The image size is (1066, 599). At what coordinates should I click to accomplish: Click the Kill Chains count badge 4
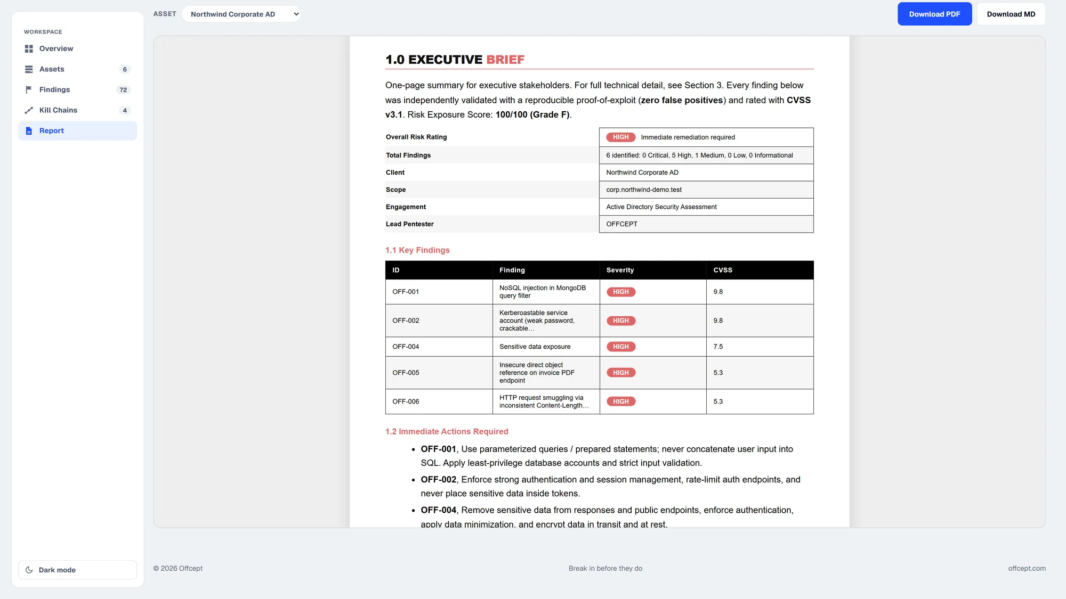click(125, 110)
